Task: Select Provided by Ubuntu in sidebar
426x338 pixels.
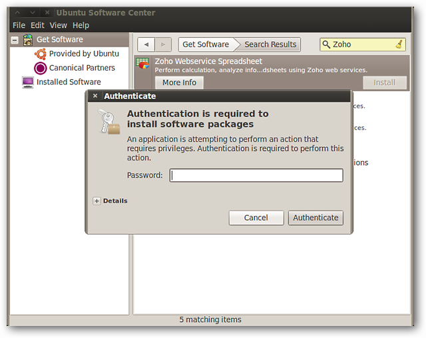Action: [x=84, y=54]
